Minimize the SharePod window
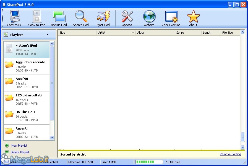 231,5
